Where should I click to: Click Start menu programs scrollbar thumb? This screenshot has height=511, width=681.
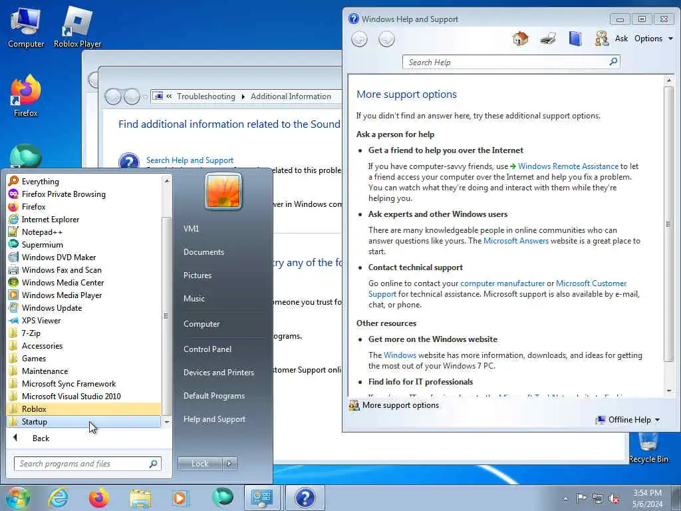166,316
